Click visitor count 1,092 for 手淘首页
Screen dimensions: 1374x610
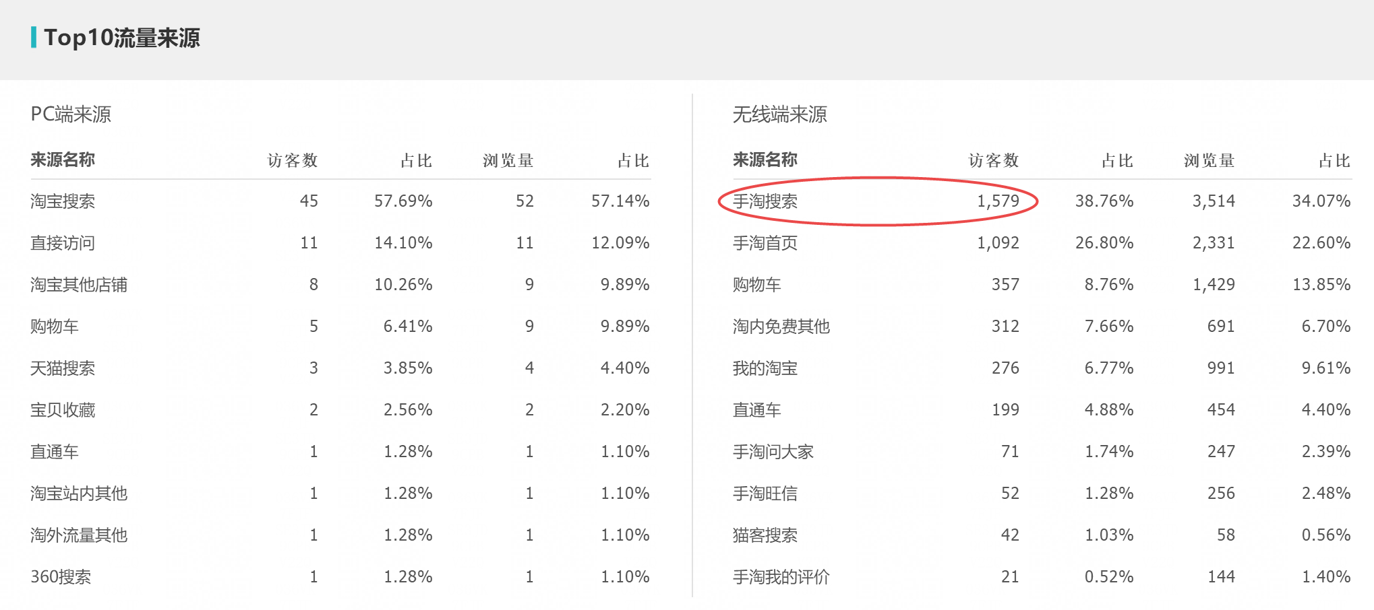click(998, 243)
